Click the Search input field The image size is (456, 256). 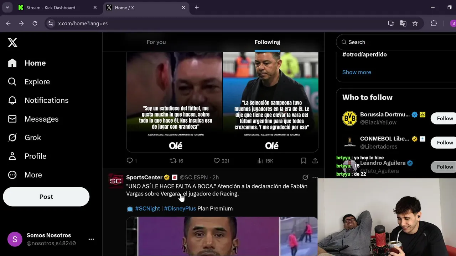coord(397,42)
